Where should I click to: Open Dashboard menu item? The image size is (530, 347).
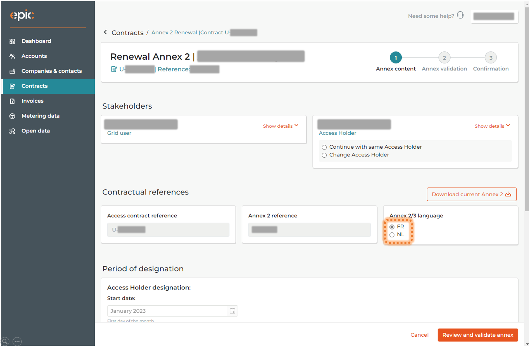(48, 41)
